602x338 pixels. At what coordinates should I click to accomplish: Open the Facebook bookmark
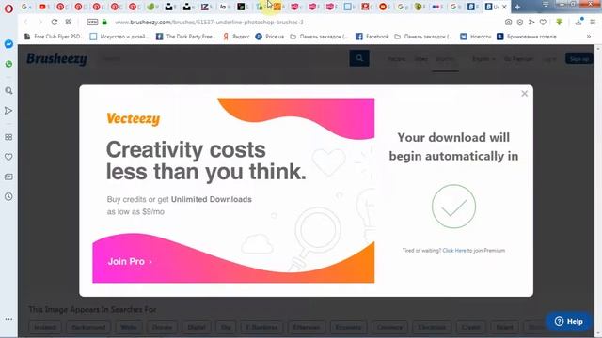point(372,37)
